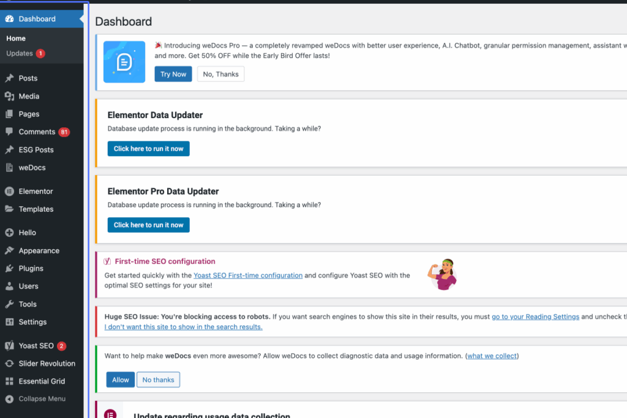Click the Try Now button
This screenshot has height=418, width=627.
point(173,74)
